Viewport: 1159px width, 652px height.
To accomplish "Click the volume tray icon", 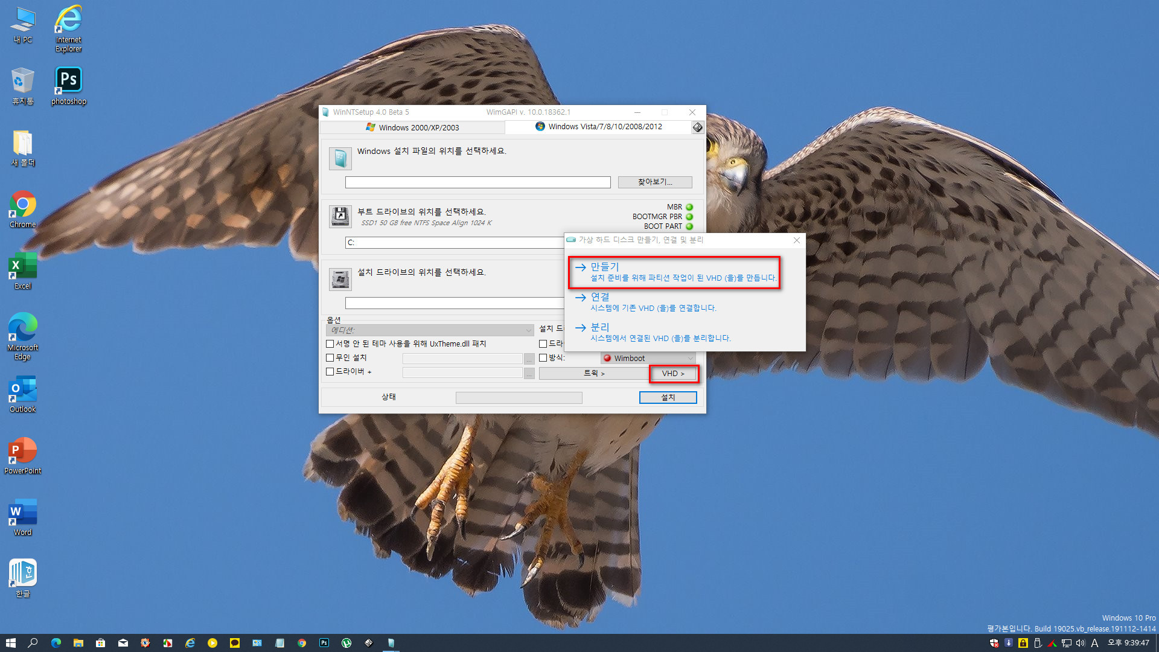I will tap(1081, 643).
